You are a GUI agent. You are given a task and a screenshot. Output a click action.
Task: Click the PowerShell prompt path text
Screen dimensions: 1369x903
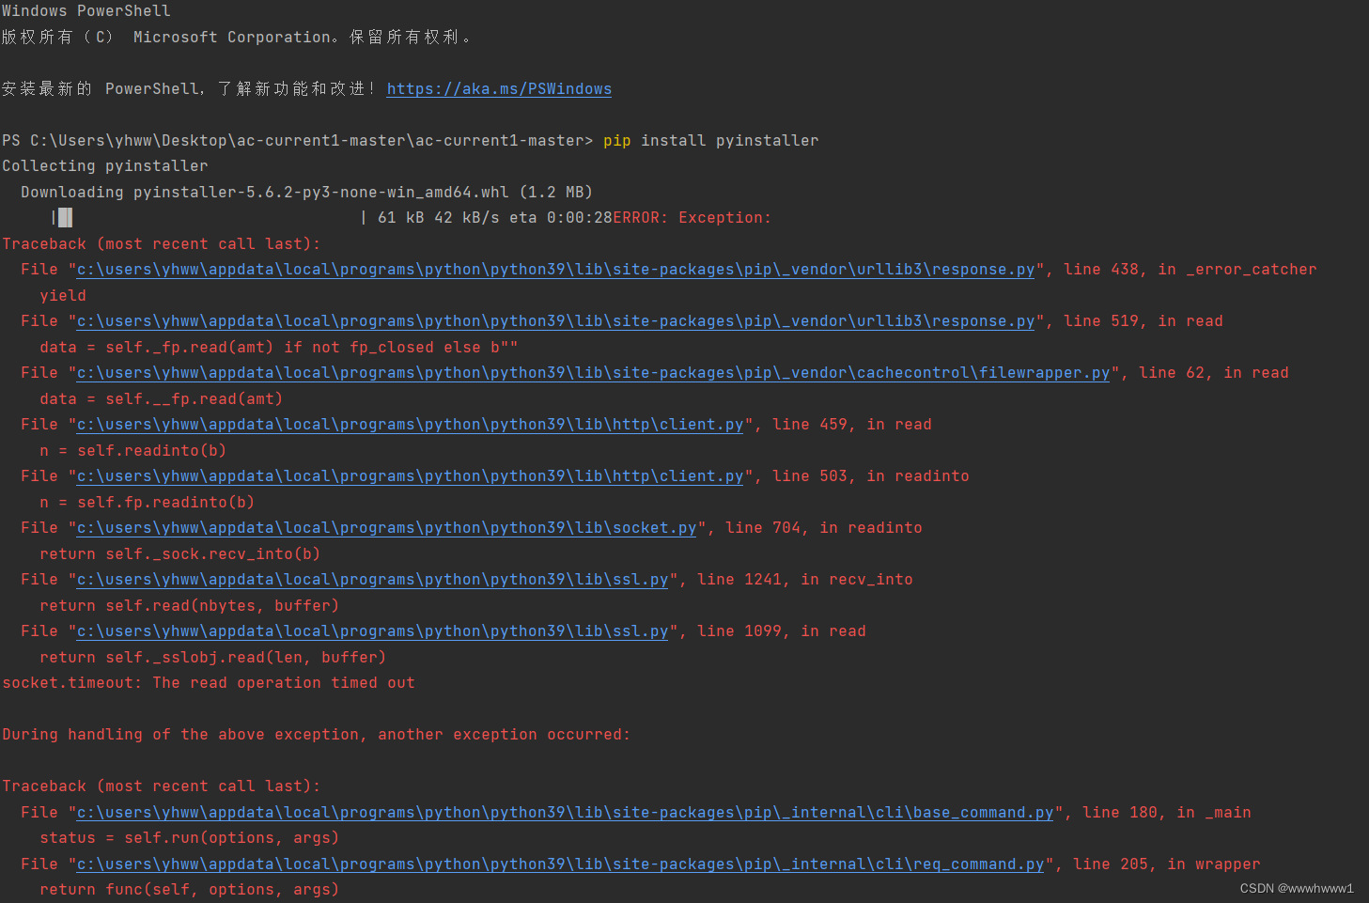pos(296,140)
